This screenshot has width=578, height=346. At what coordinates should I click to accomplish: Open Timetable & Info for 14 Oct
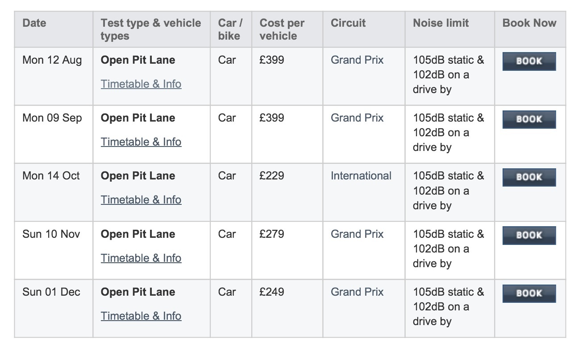141,199
